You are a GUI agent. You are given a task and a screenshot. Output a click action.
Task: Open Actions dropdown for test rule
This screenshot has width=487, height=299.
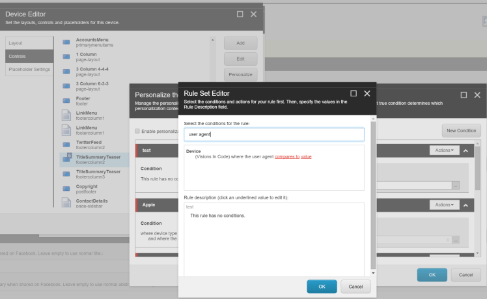click(x=445, y=150)
